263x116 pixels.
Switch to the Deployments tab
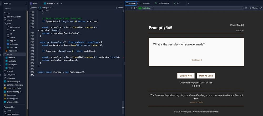coord(162,3)
